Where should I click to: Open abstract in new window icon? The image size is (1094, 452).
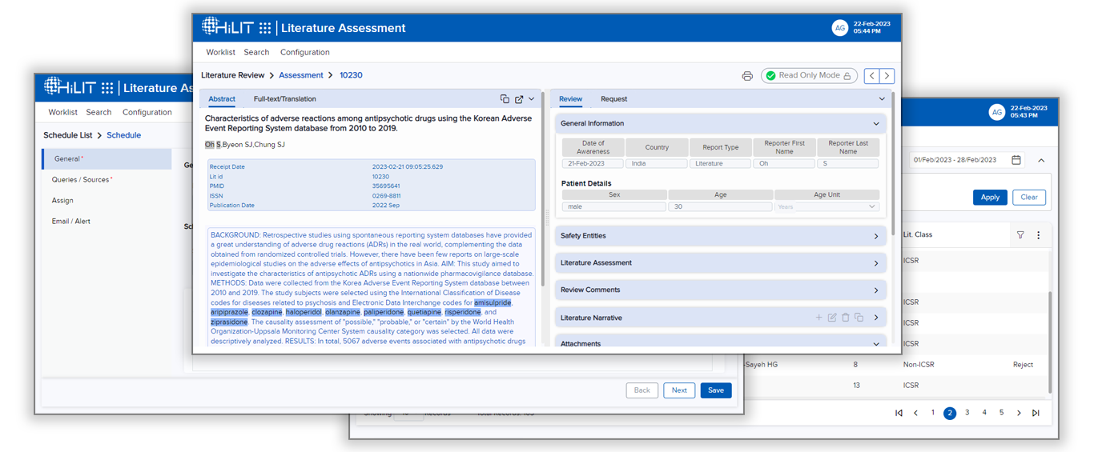pyautogui.click(x=519, y=99)
